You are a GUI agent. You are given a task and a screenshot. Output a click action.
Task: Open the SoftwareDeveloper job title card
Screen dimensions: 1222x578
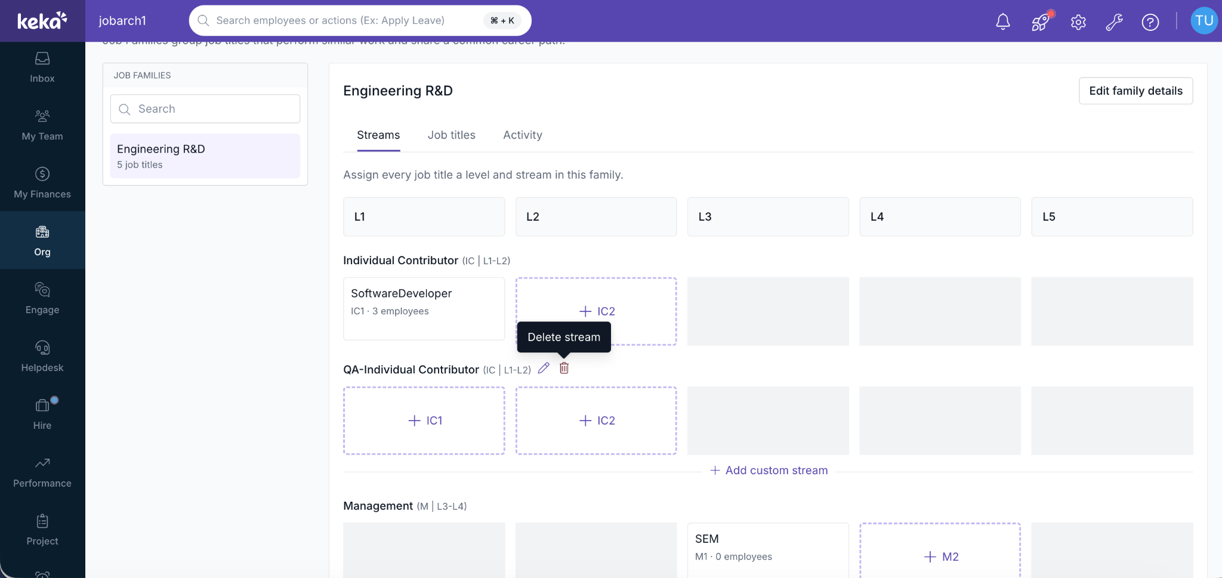click(x=424, y=309)
